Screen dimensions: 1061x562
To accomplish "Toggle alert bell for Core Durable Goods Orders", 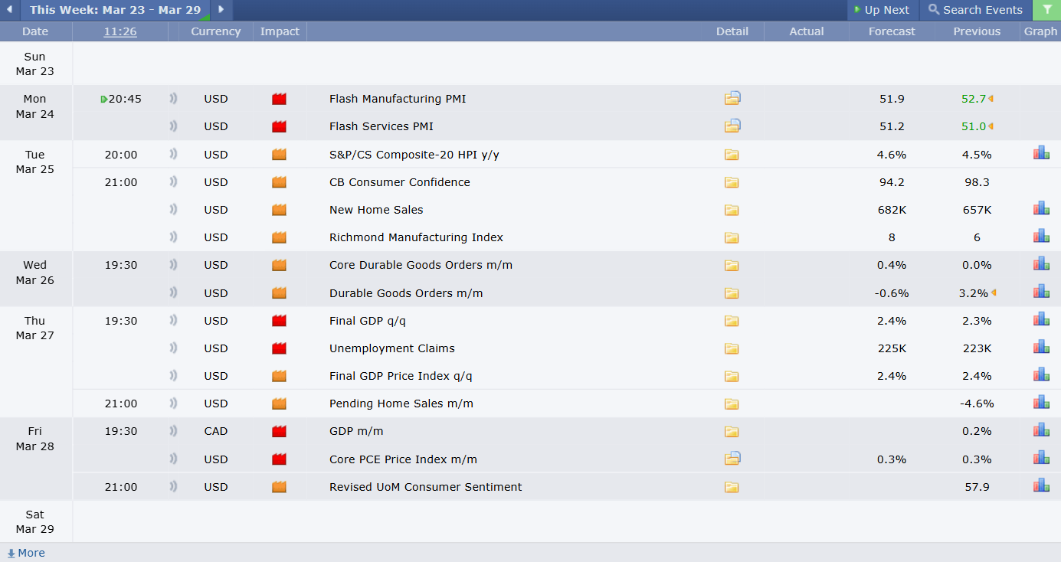I will tap(173, 264).
